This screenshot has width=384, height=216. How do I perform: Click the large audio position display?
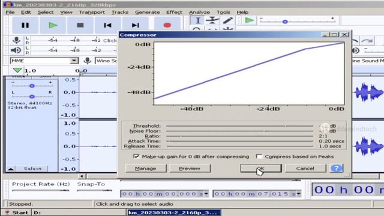348,190
